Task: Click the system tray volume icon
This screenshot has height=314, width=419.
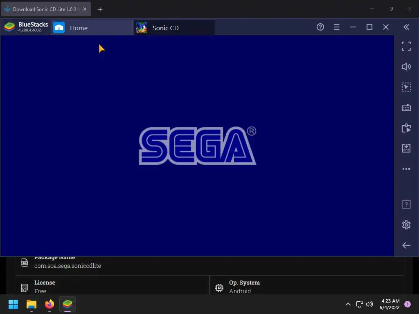Action: click(369, 304)
